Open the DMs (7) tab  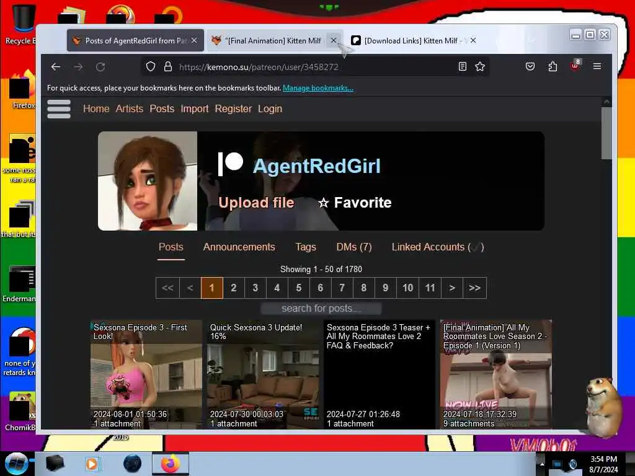point(354,247)
